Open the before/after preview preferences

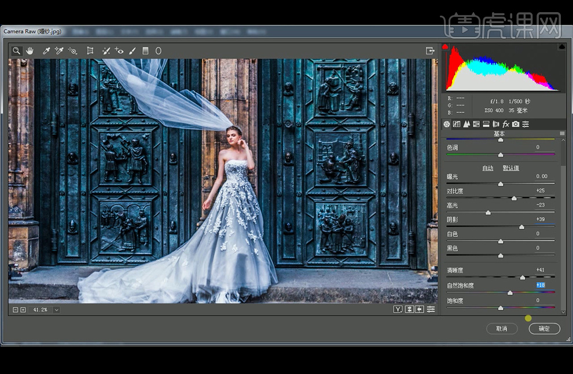431,310
